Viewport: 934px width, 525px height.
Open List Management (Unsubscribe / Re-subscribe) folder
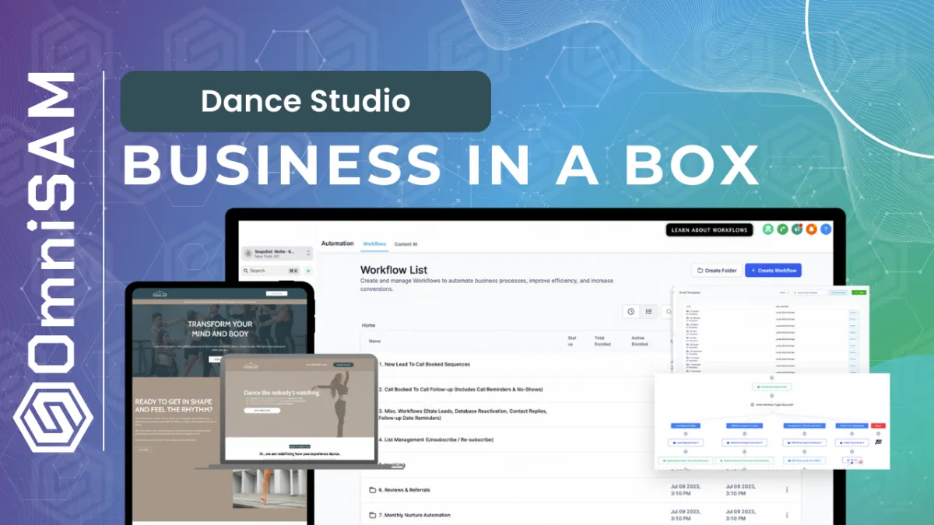click(436, 439)
